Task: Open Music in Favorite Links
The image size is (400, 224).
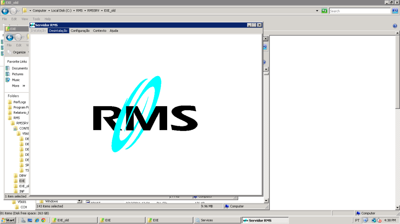Action: click(16, 80)
